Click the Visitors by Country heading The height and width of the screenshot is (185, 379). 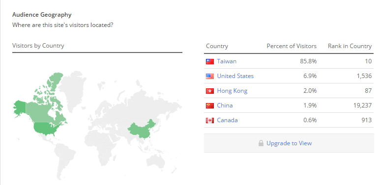point(38,46)
